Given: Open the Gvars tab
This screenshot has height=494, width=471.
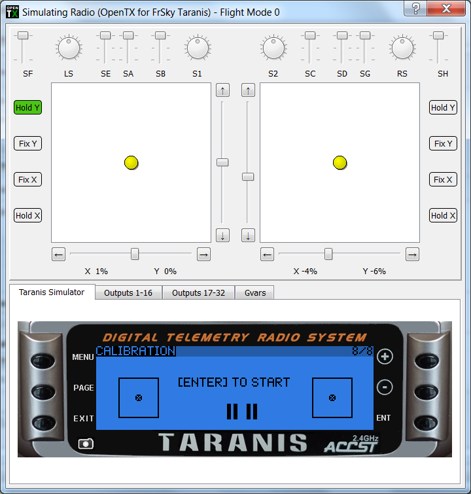Looking at the screenshot, I should pos(255,292).
